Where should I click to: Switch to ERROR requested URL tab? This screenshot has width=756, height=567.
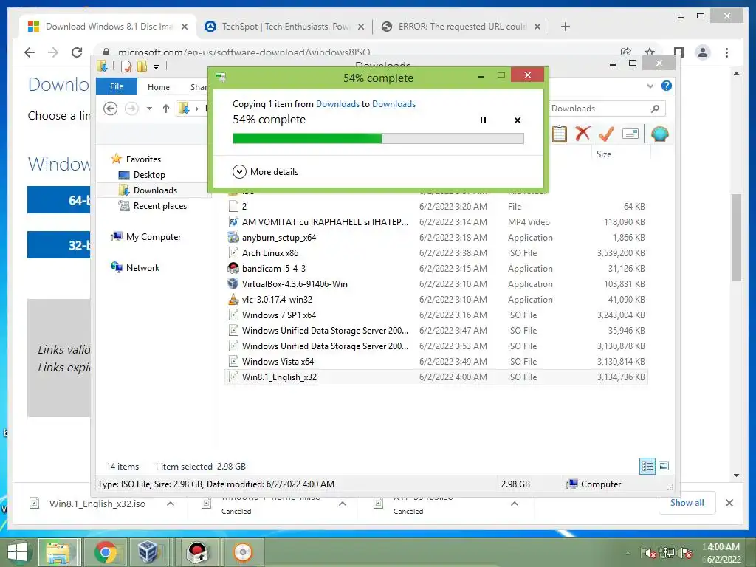pyautogui.click(x=462, y=27)
